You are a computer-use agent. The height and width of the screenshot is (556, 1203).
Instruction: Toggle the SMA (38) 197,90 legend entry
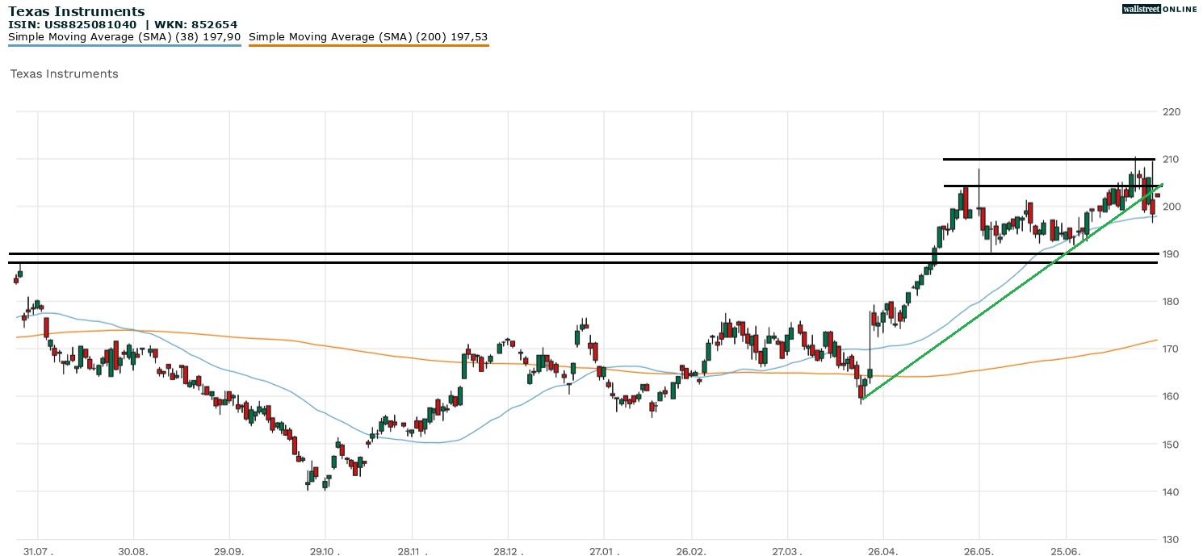click(124, 37)
